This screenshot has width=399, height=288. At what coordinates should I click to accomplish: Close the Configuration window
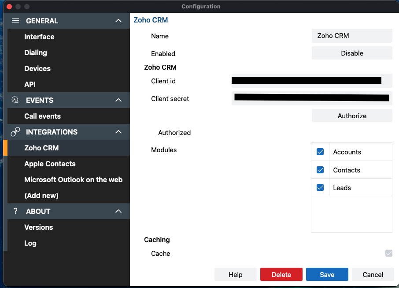(x=9, y=6)
